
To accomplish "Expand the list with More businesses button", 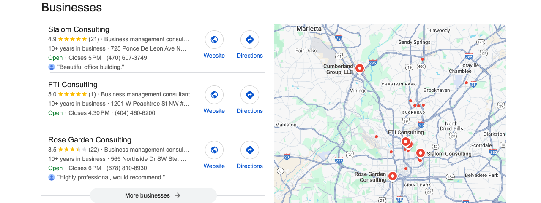I will (153, 195).
